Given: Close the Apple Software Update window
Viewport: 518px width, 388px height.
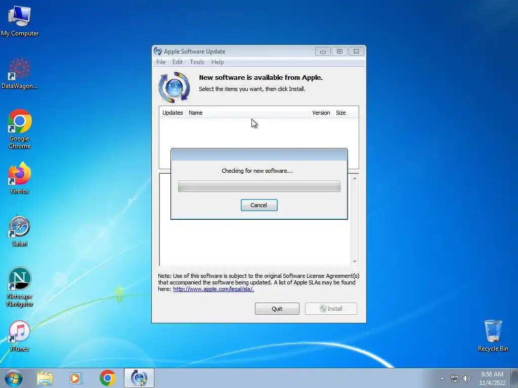Looking at the screenshot, I should (x=356, y=52).
